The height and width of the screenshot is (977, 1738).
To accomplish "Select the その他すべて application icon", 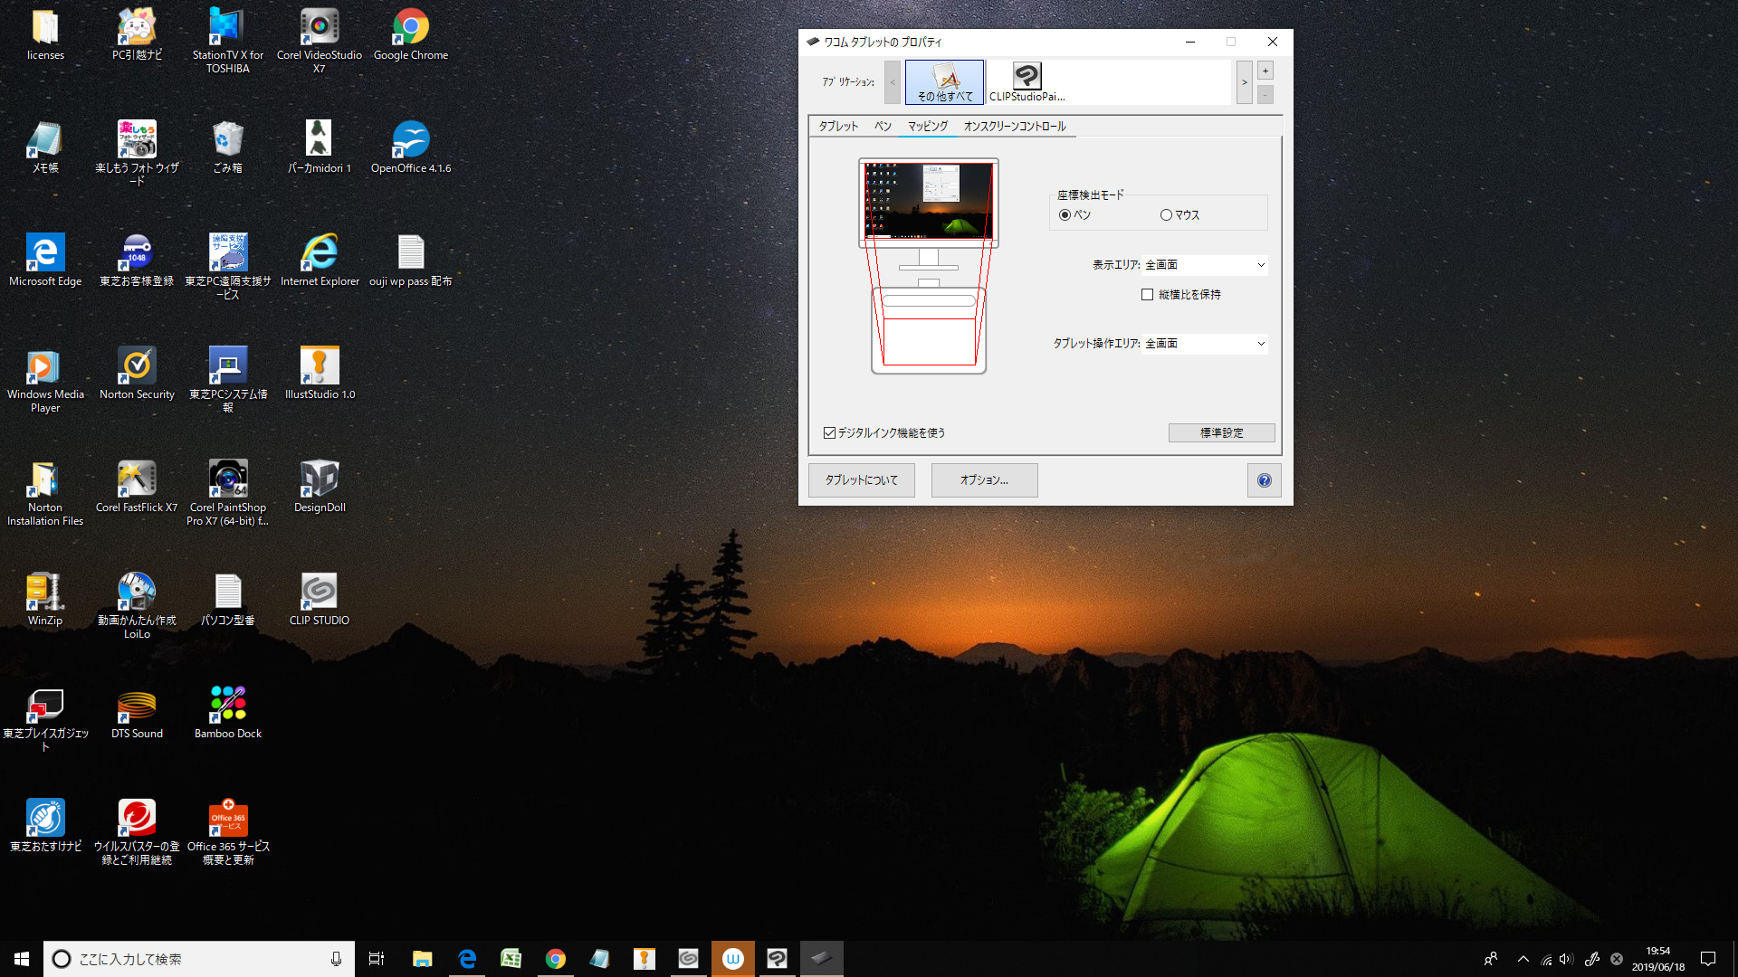I will [x=944, y=81].
